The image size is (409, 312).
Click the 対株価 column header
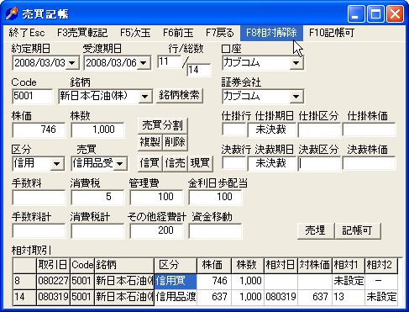pyautogui.click(x=315, y=265)
